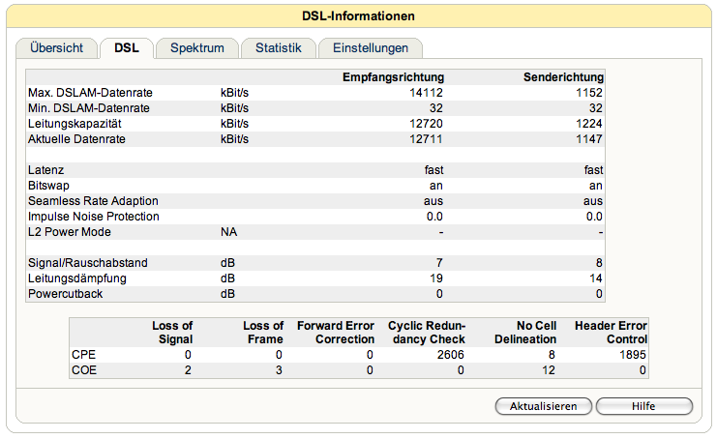This screenshot has height=439, width=717.
Task: Click the value 19 in Leitungsdämpfung row
Action: pos(435,278)
